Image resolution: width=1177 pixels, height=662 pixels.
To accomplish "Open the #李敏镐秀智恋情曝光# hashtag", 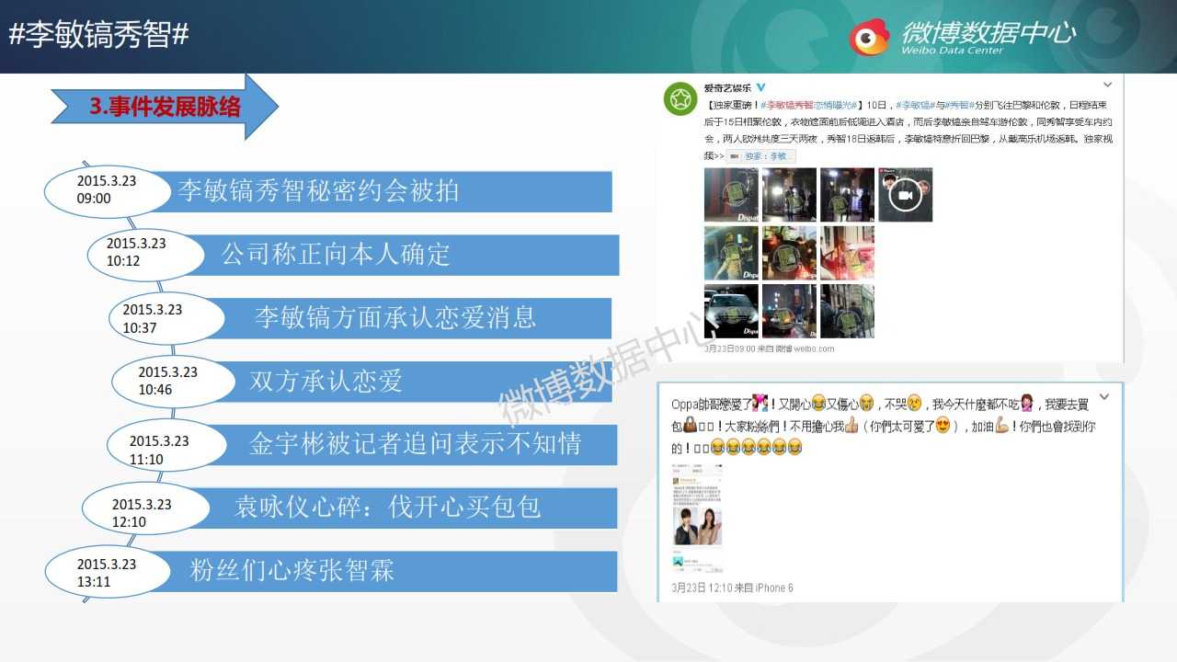I will 808,106.
